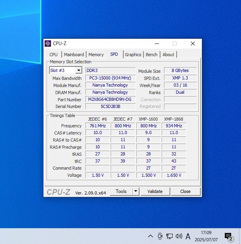241x244 pixels.
Task: Click the SPD Ext. XMP 1.3 value
Action: point(181,78)
